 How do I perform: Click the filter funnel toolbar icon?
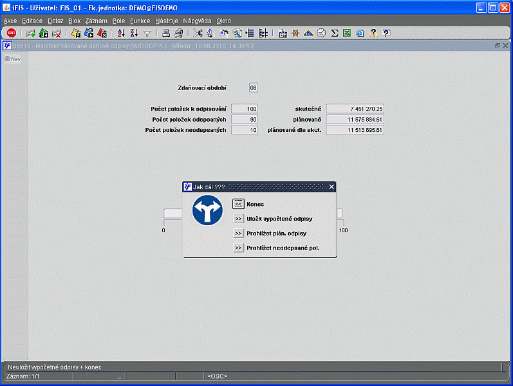click(147, 33)
